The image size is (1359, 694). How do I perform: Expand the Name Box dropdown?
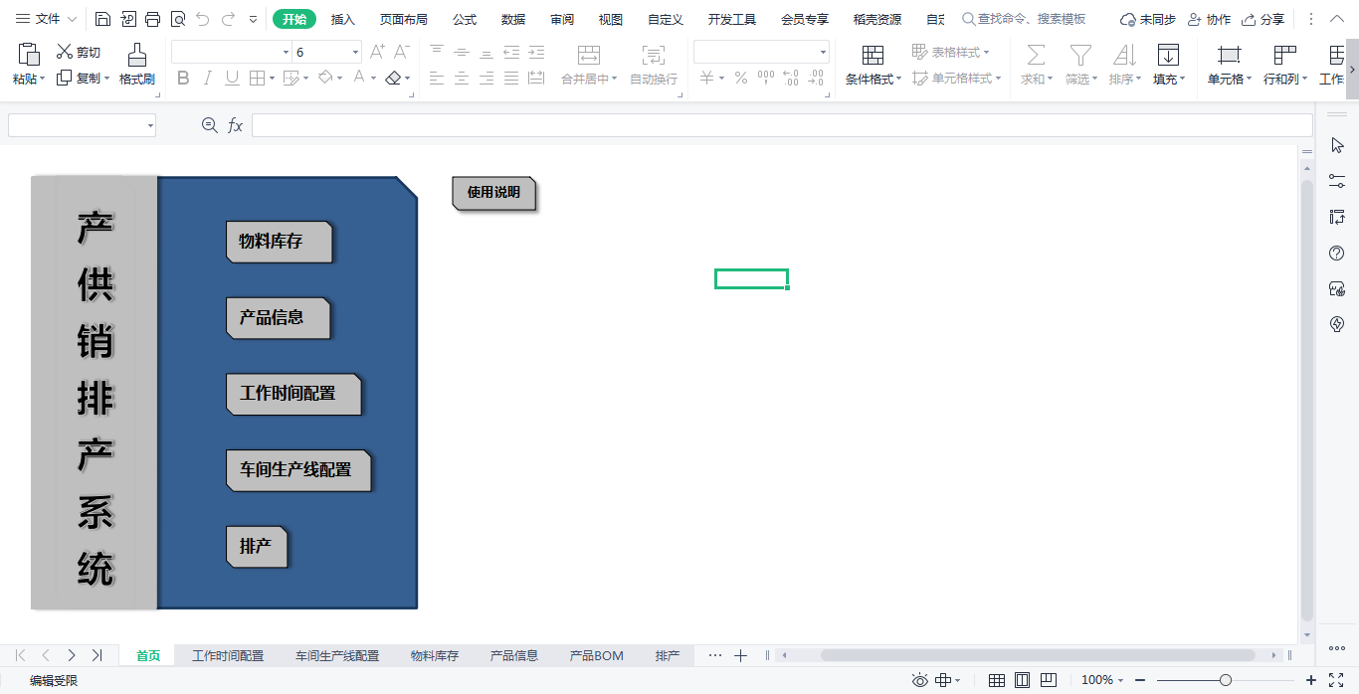pos(150,125)
